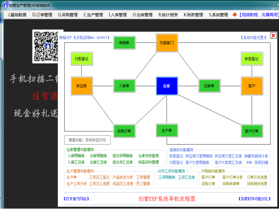Open the S.系统管理 menu
Viewport: 279px width, 209px height.
coord(218,15)
